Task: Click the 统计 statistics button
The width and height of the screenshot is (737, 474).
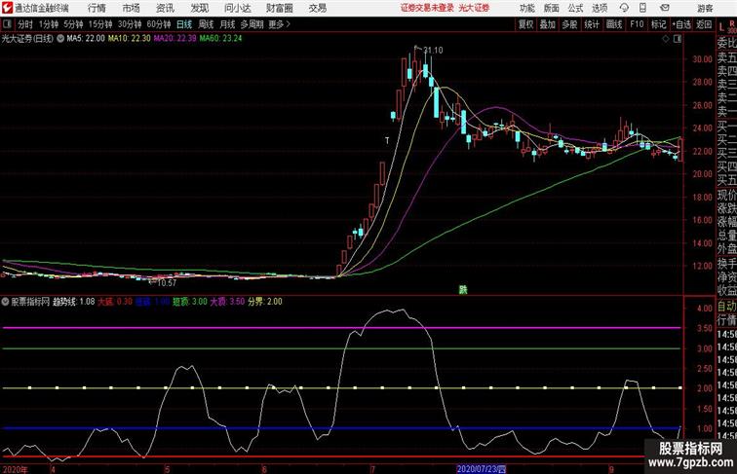Action: [x=592, y=24]
